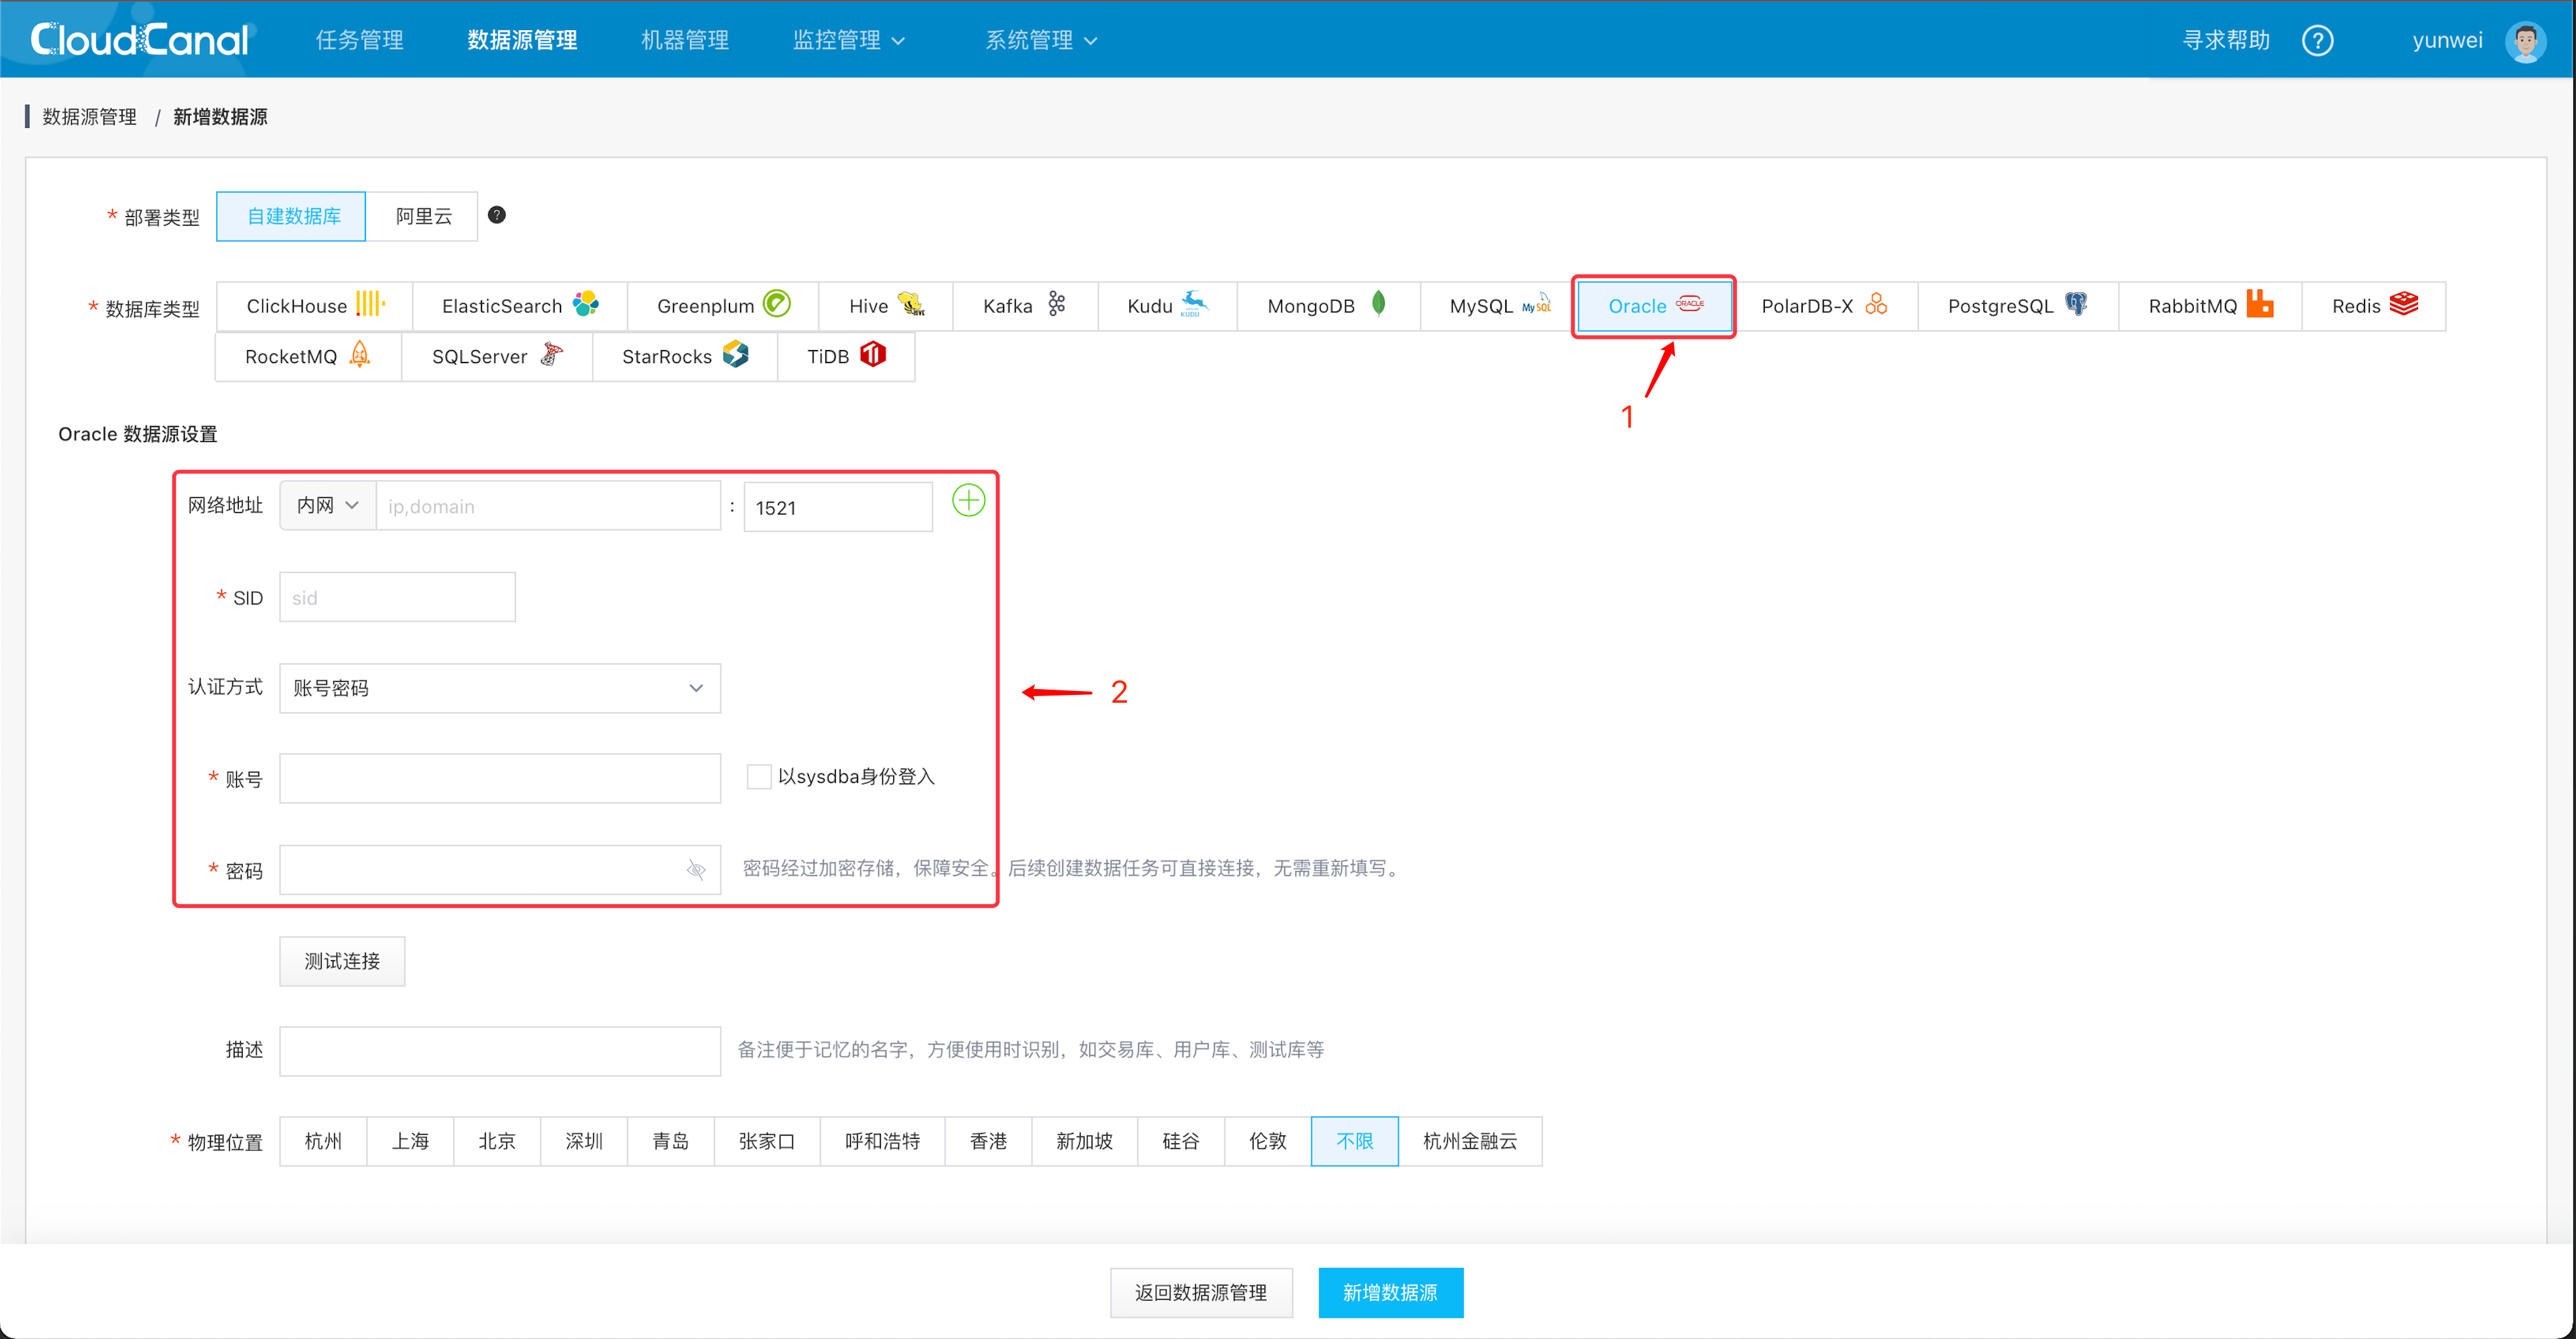Enable login as sysdba checkbox
The width and height of the screenshot is (2576, 1339).
coord(759,776)
